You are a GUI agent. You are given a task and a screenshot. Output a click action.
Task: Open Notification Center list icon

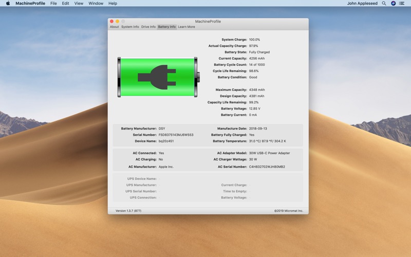(402, 4)
